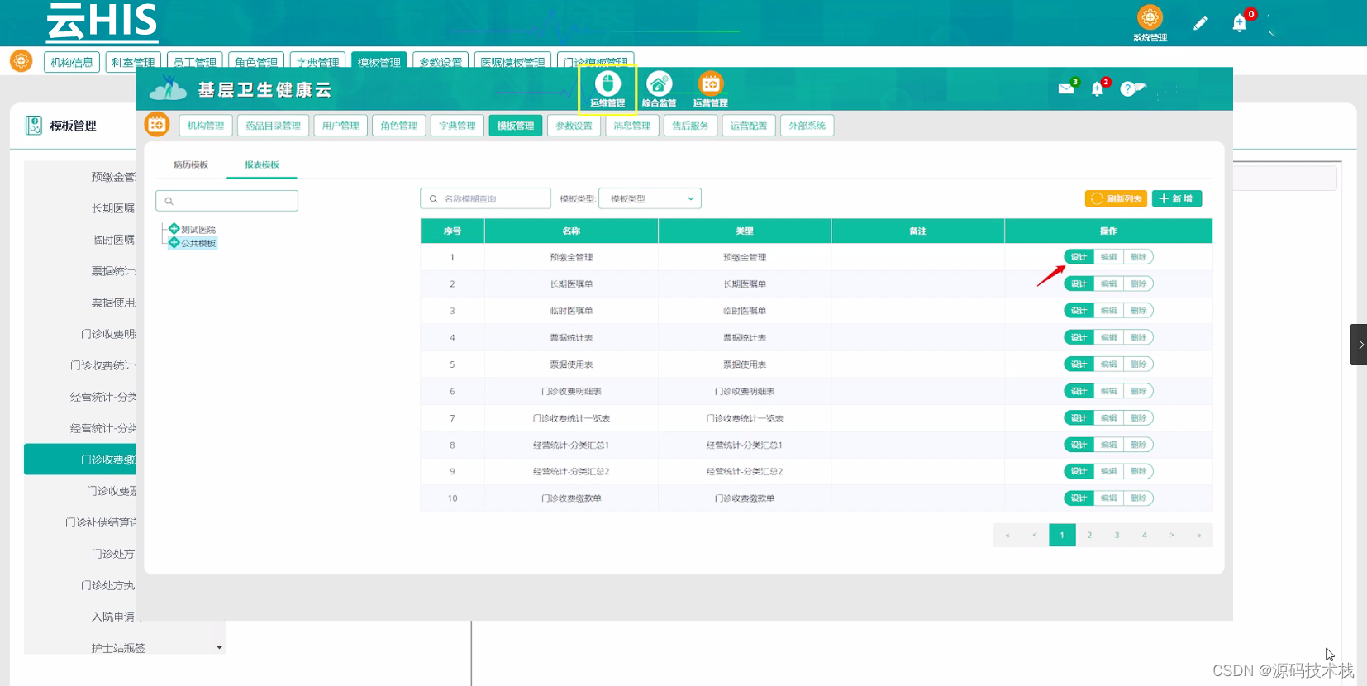
Task: Open 机构信息 tab in background 云HIS window
Action: (72, 62)
